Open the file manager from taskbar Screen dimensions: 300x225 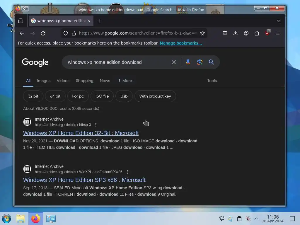point(21,219)
